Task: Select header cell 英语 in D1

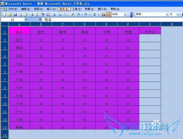Action: tap(85, 30)
